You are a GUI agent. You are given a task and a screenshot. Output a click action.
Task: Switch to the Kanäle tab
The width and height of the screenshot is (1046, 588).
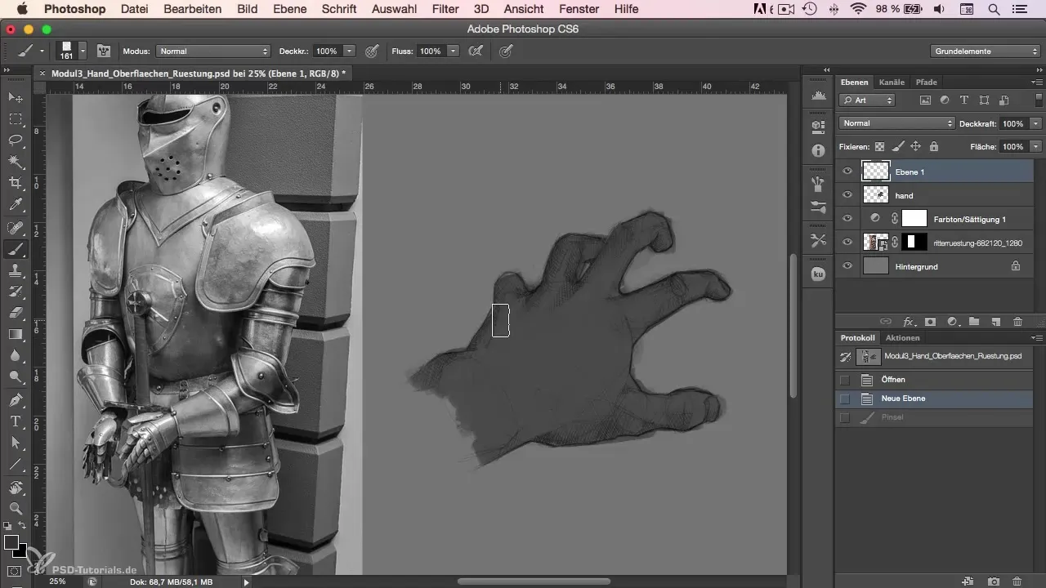tap(892, 82)
